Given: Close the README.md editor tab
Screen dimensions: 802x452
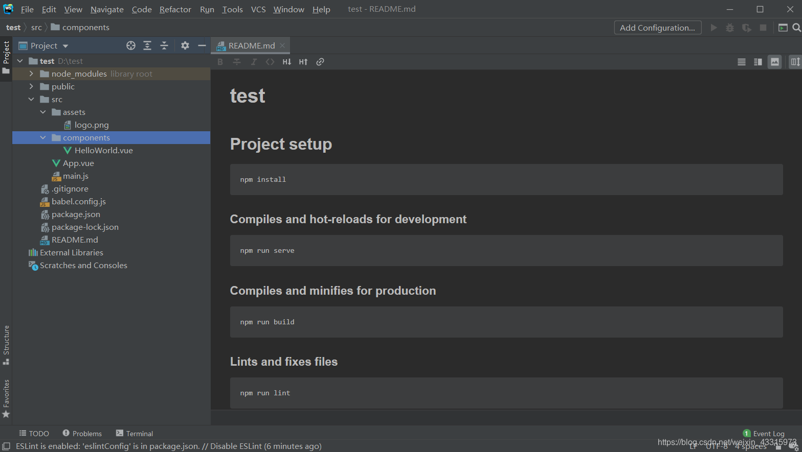Looking at the screenshot, I should [282, 45].
